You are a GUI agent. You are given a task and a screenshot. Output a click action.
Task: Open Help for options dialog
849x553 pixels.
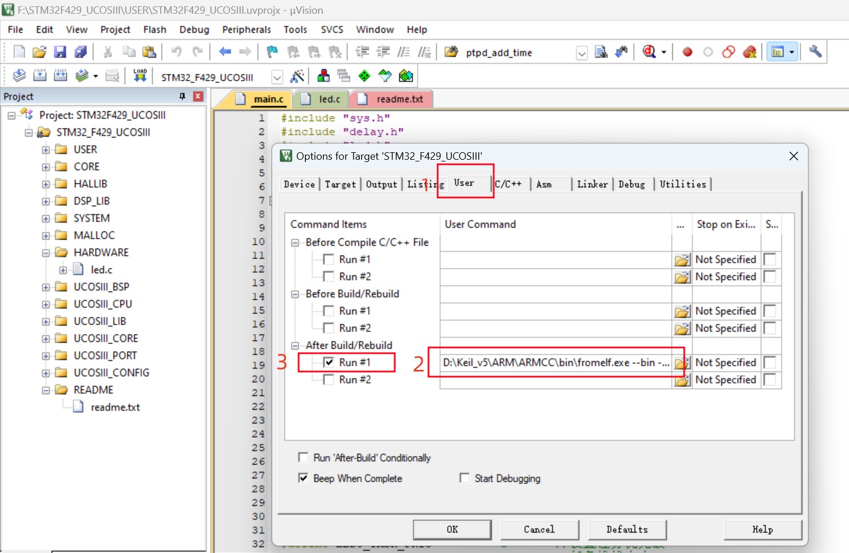(763, 530)
